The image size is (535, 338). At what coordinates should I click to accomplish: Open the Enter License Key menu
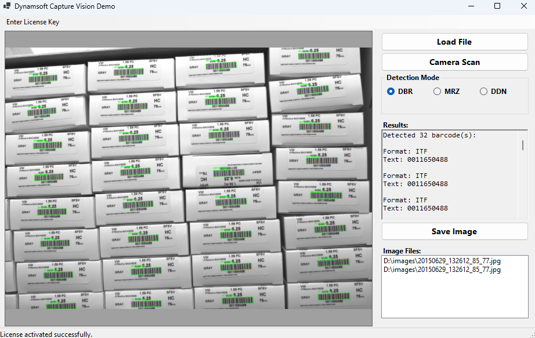pyautogui.click(x=33, y=21)
